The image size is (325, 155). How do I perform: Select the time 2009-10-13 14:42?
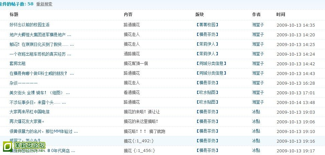tap(296, 64)
